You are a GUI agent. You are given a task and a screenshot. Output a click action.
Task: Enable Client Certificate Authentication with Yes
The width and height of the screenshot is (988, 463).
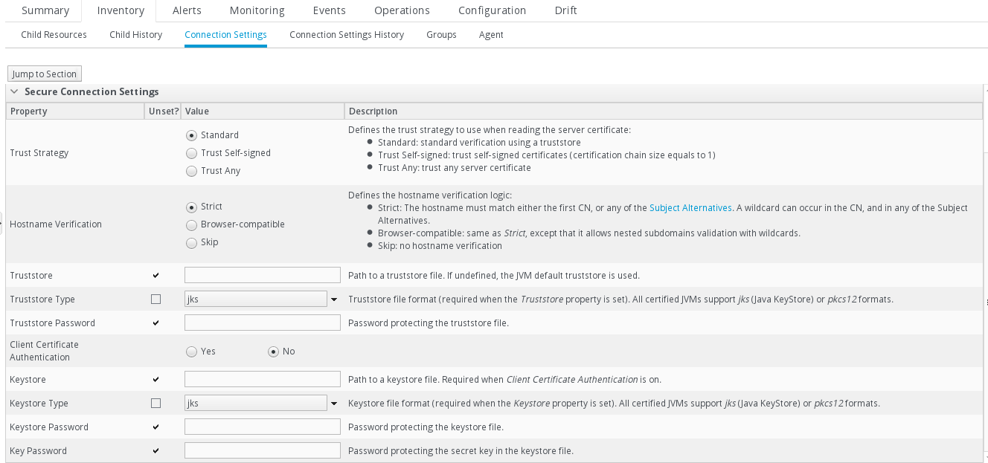(192, 352)
